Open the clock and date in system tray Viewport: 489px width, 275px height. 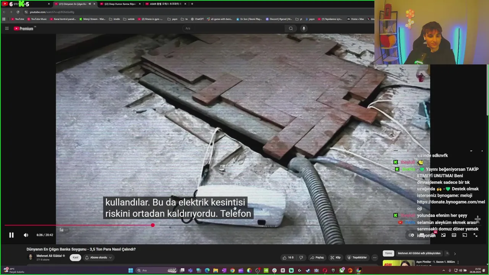coord(475,270)
